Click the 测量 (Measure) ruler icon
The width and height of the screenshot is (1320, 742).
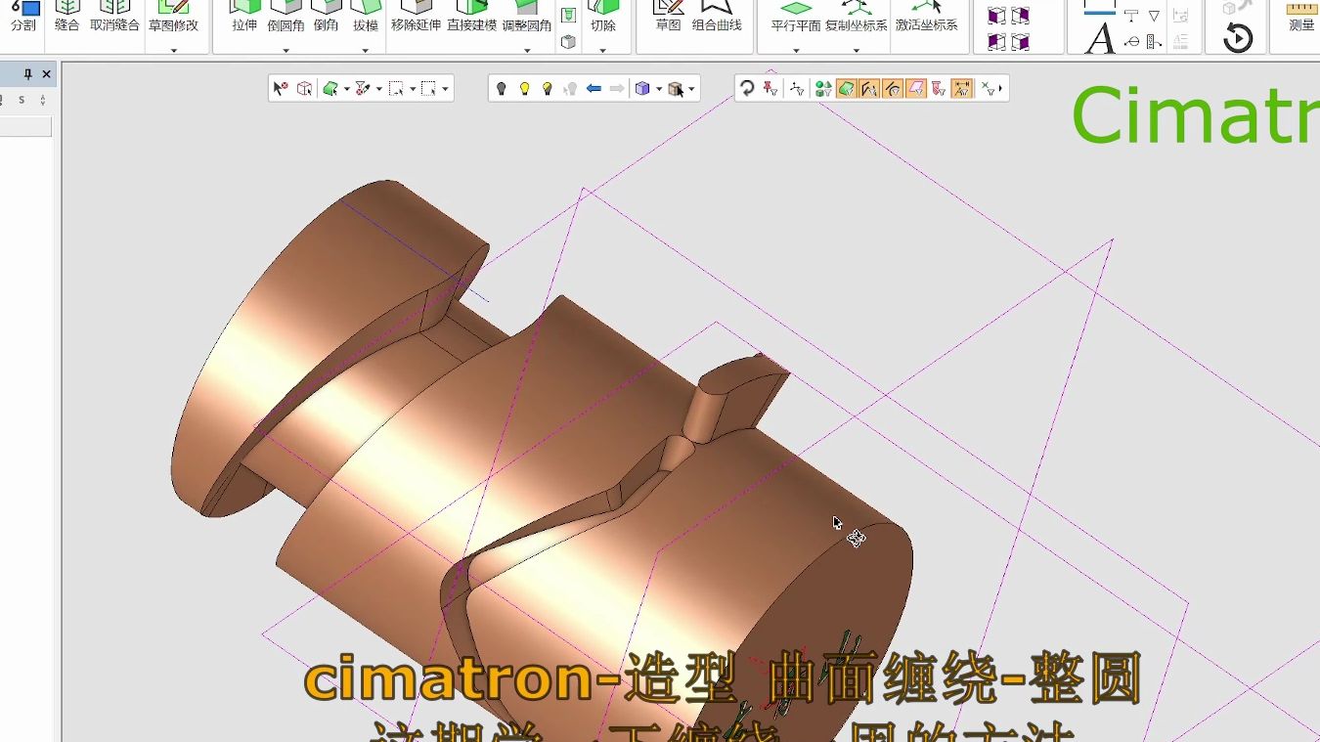pyautogui.click(x=1301, y=17)
